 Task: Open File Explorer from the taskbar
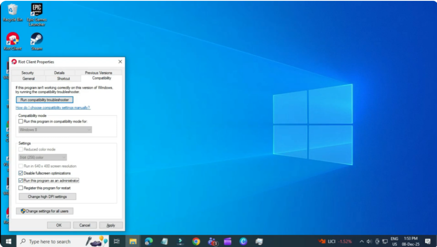[132, 241]
